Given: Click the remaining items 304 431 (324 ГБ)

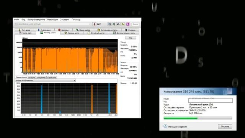Looking at the screenshot, I should tap(198, 110).
